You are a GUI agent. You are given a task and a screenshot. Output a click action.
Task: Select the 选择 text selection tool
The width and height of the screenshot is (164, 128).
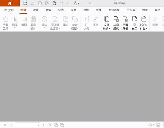[15, 21]
